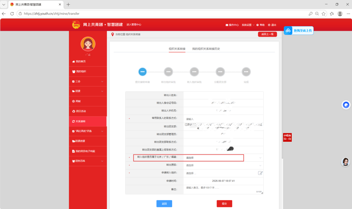Click the red 提交 submit button
The width and height of the screenshot is (352, 209).
pyautogui.click(x=224, y=204)
